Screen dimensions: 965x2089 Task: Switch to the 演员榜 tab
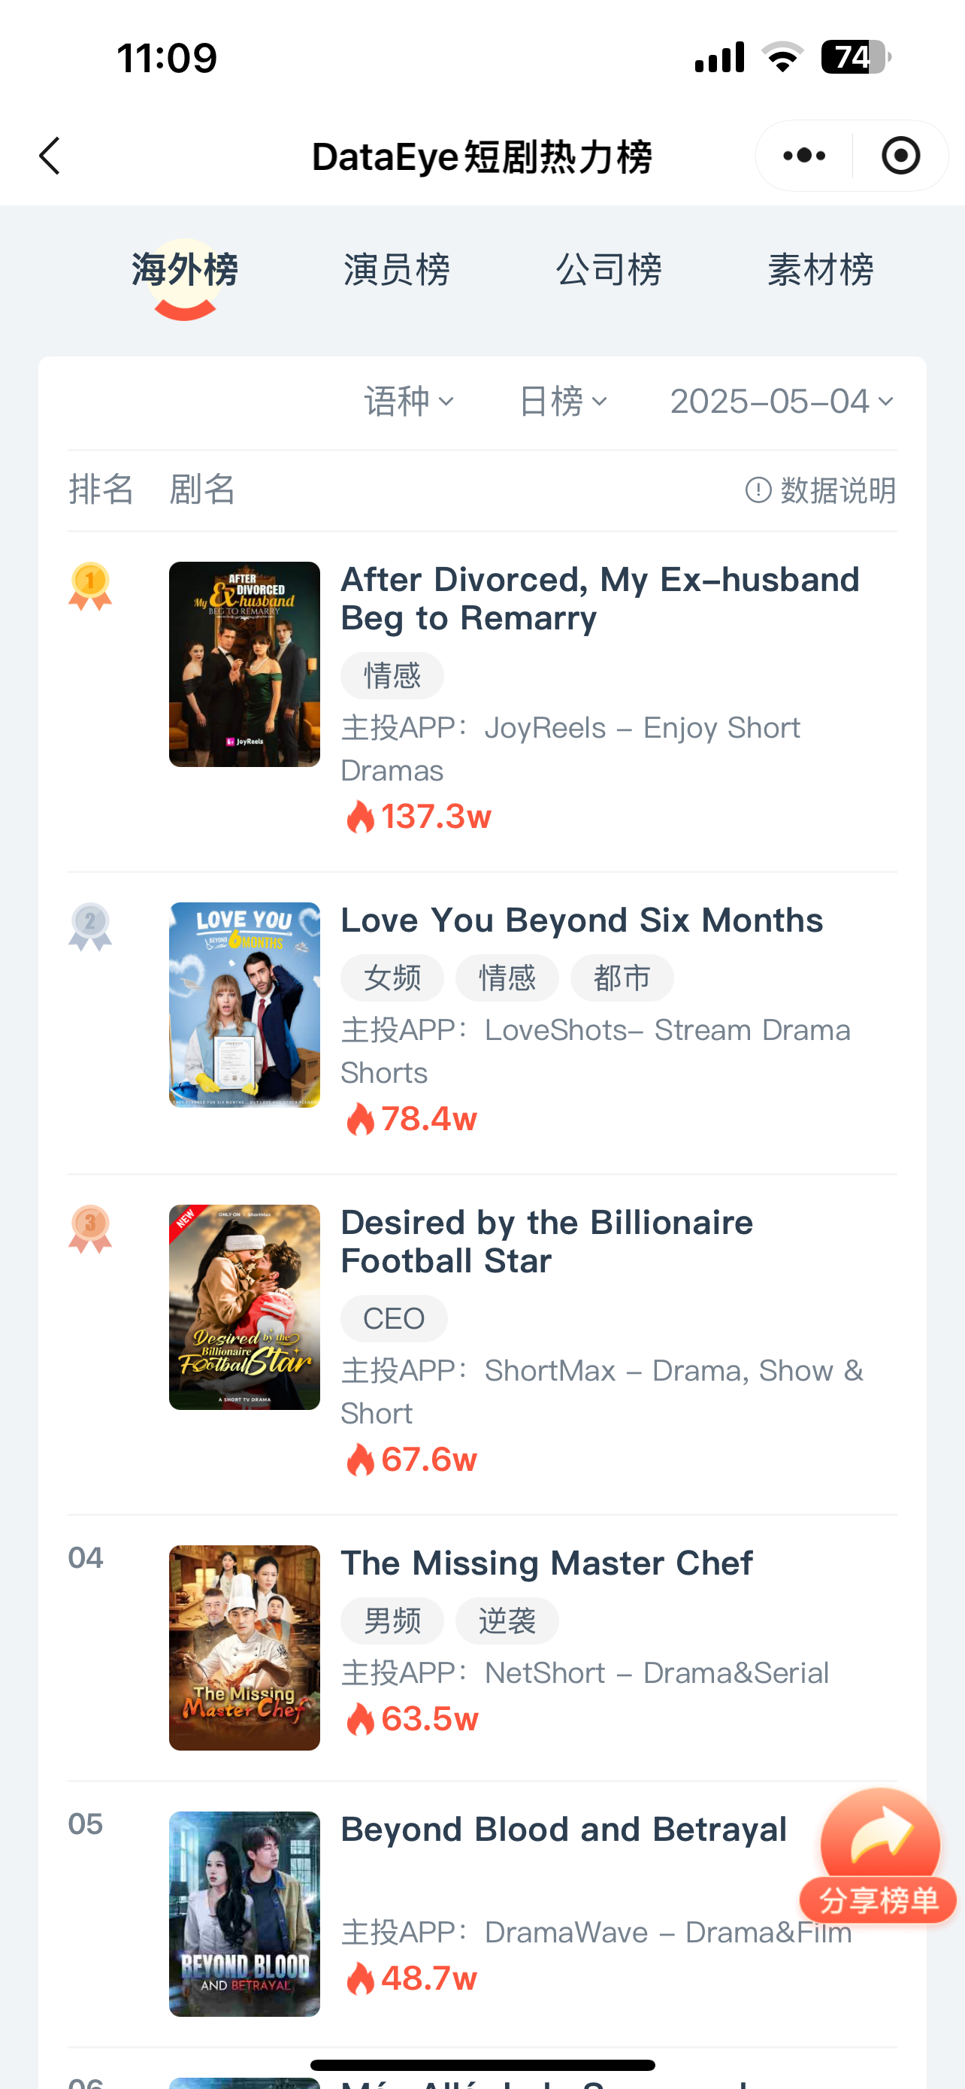point(396,270)
